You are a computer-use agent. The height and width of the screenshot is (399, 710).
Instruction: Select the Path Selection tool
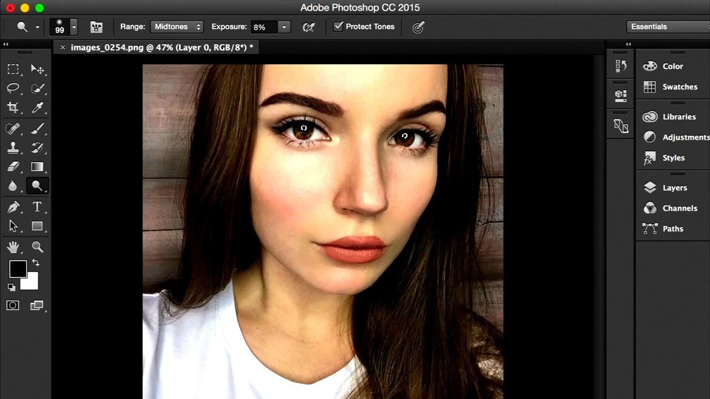point(13,226)
